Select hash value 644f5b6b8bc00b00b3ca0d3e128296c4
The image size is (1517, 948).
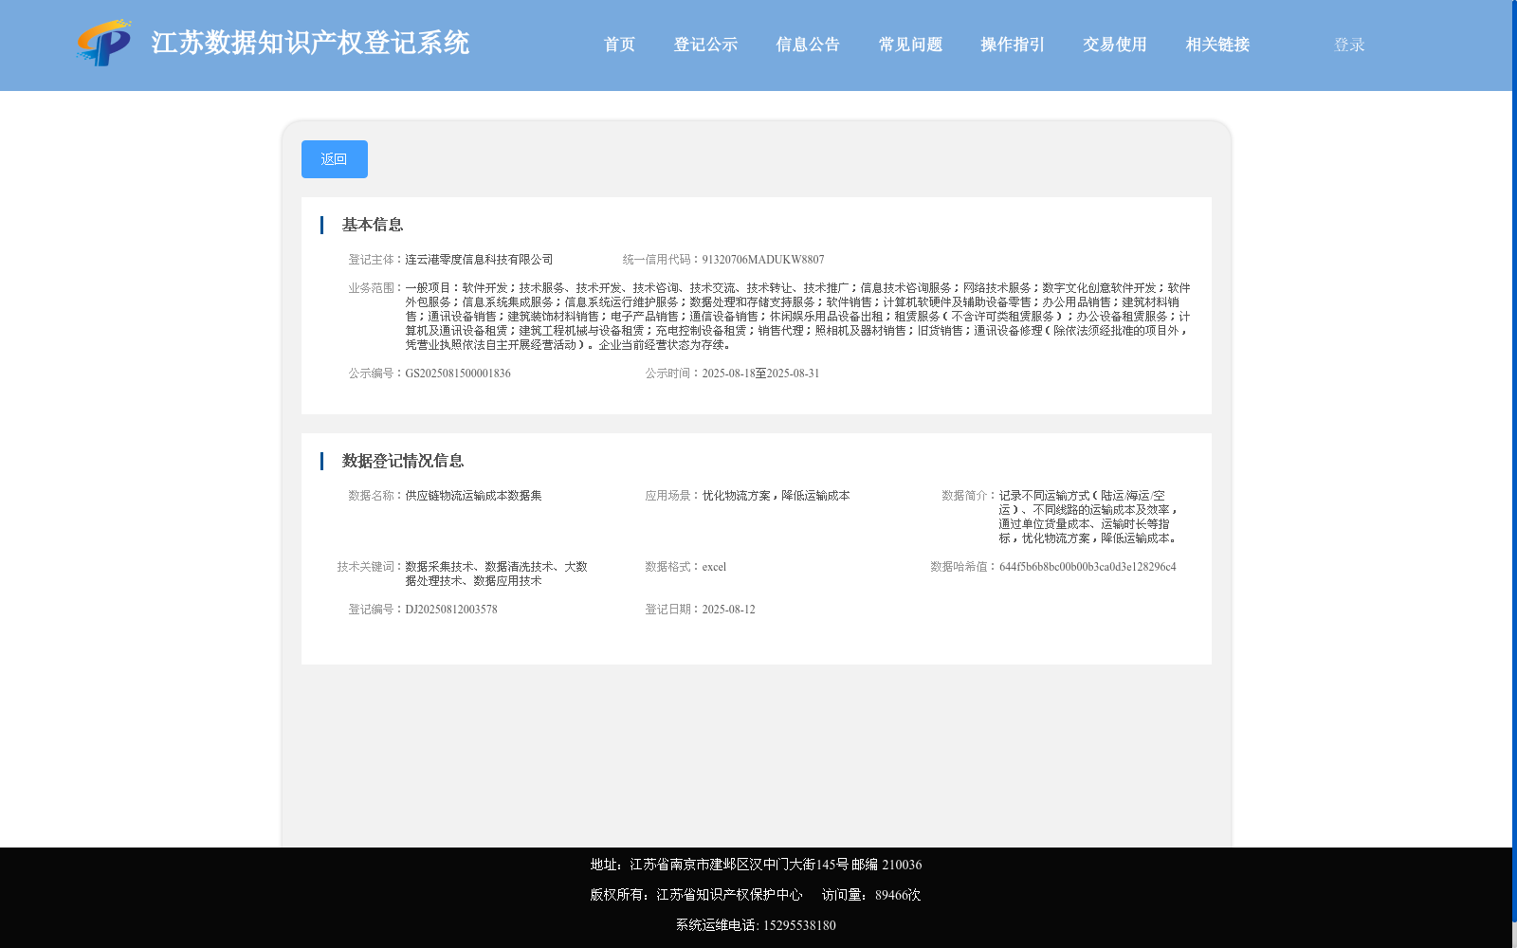[1087, 567]
